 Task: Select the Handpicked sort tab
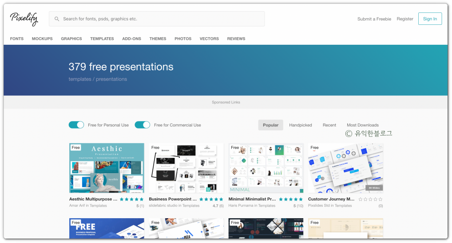click(301, 125)
